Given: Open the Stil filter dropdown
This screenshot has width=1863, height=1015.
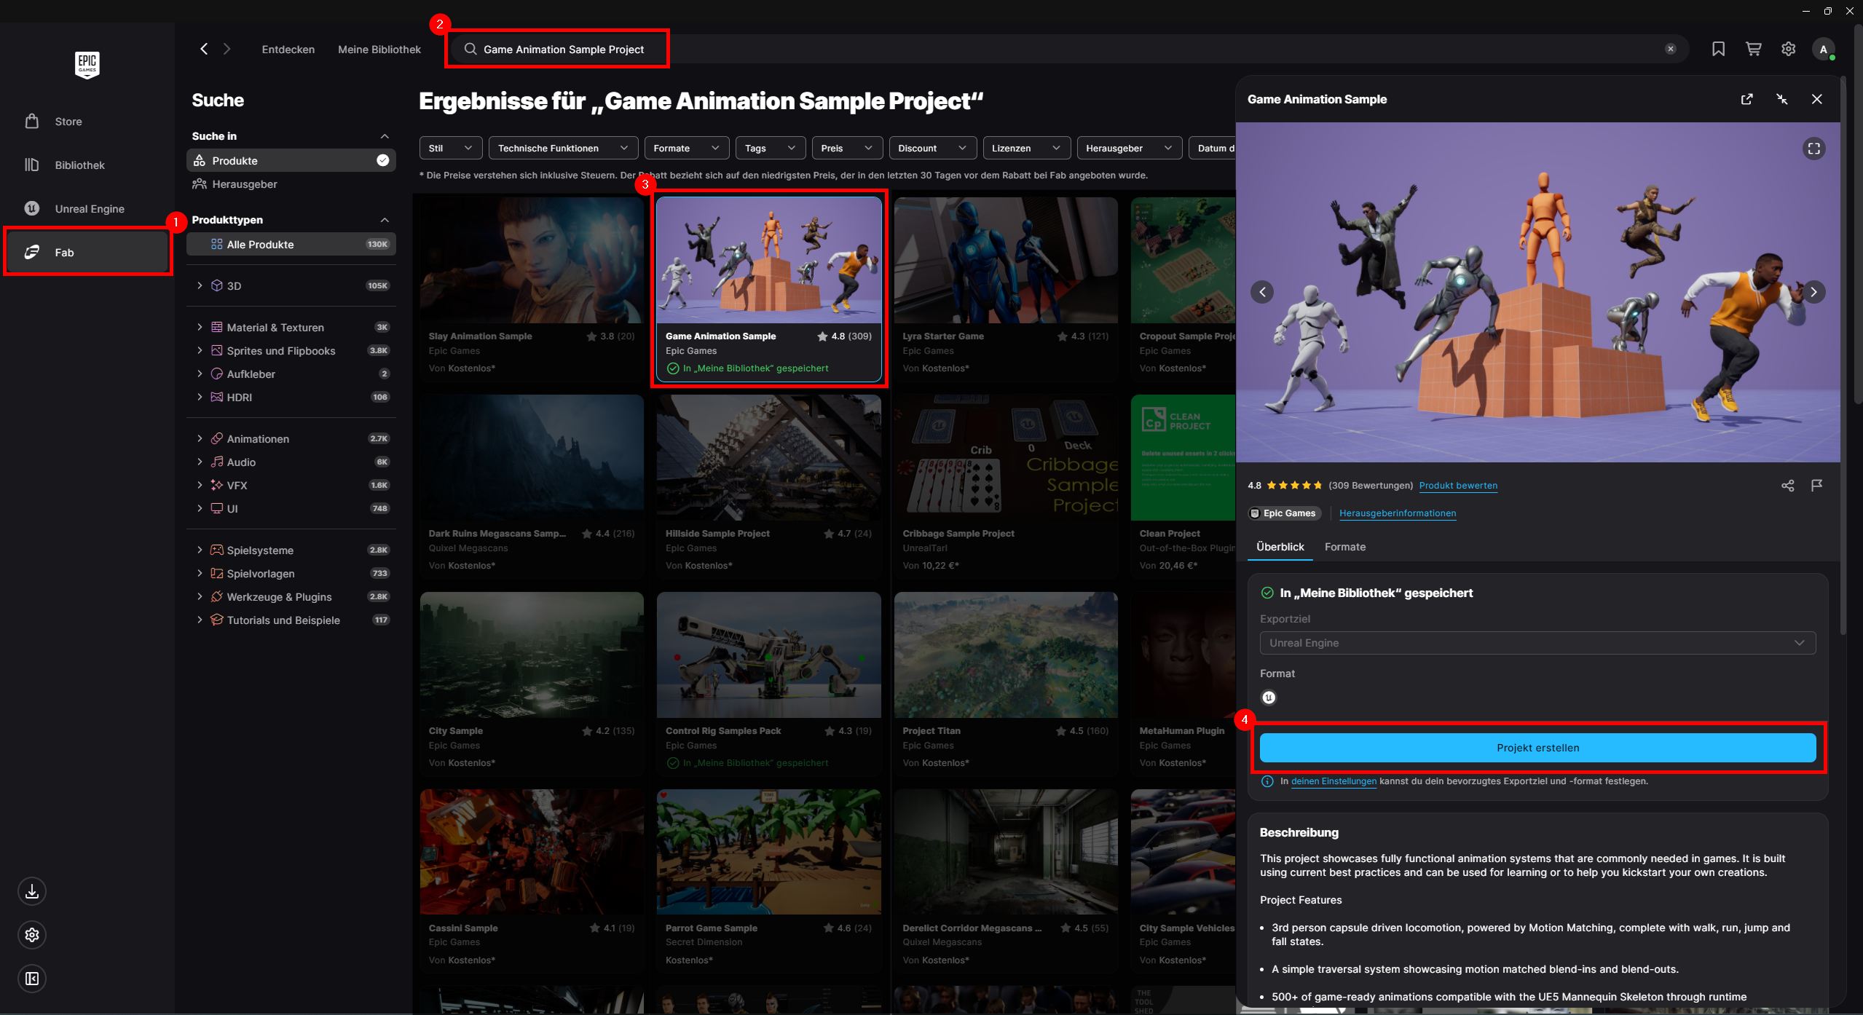Looking at the screenshot, I should (x=450, y=148).
